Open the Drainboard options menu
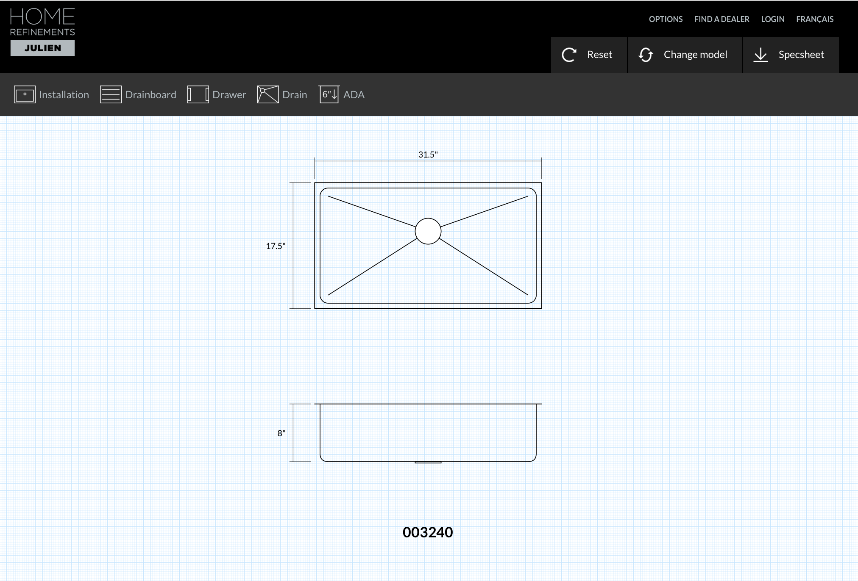 [138, 94]
